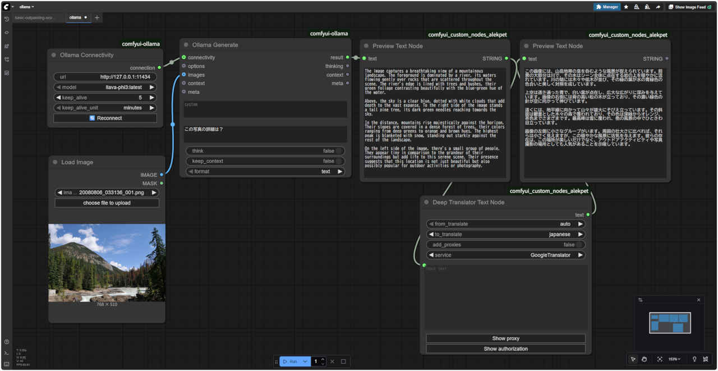This screenshot has height=371, width=718.
Task: Click the star icon next to Manager
Action: tap(626, 7)
